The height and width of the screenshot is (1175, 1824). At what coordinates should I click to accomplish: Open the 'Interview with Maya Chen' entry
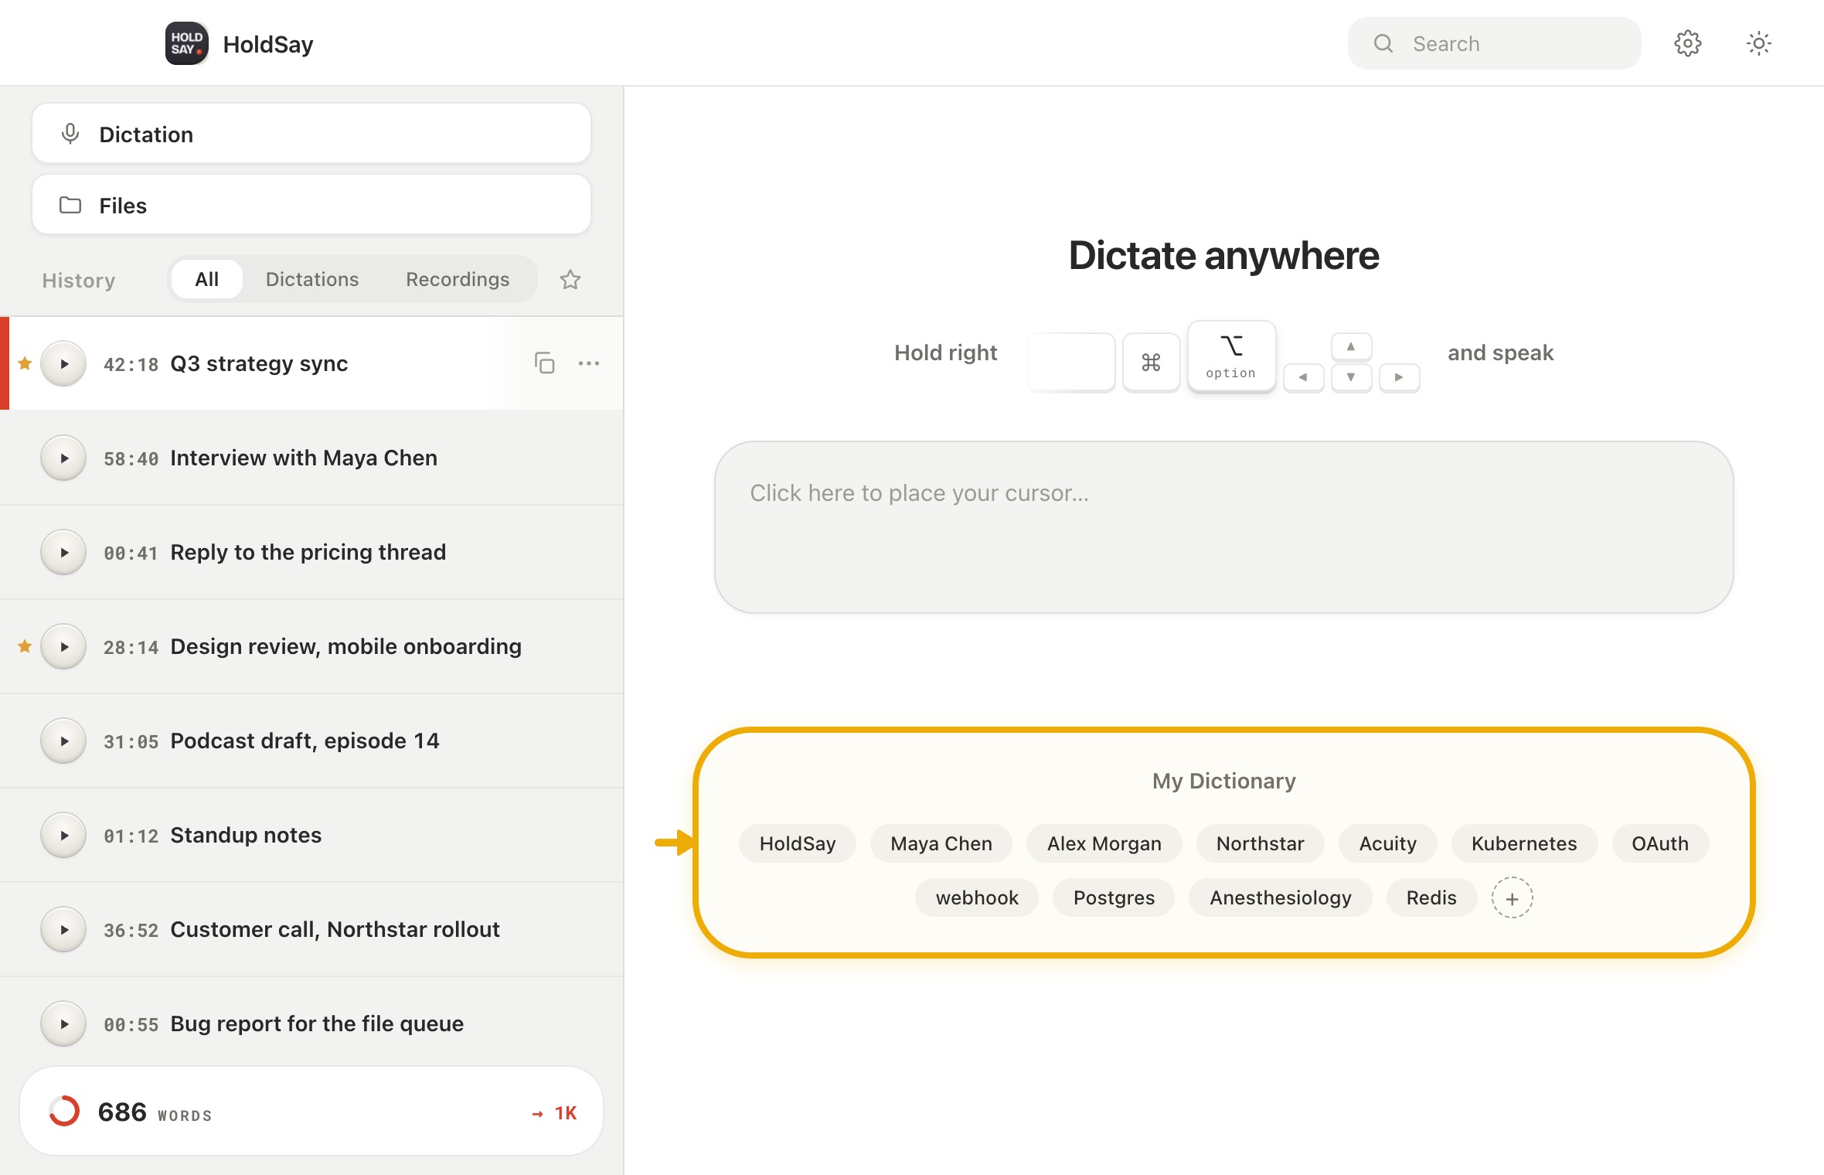[311, 458]
